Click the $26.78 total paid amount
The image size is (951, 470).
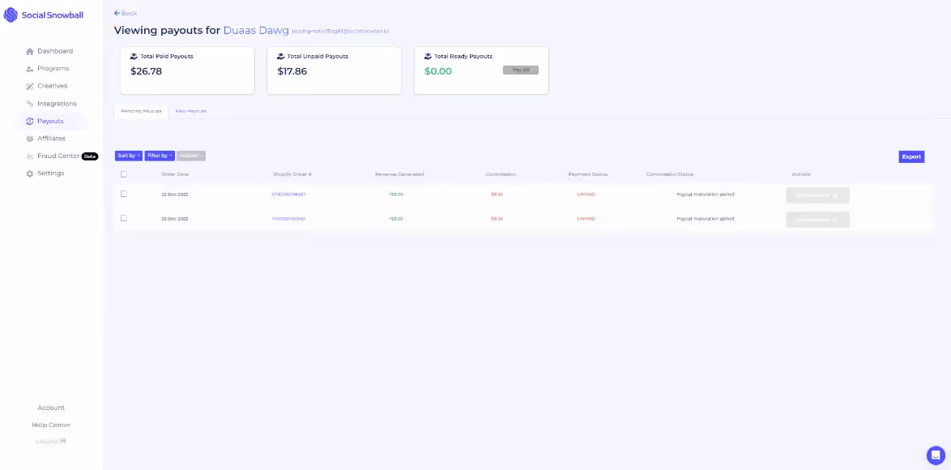(x=146, y=71)
